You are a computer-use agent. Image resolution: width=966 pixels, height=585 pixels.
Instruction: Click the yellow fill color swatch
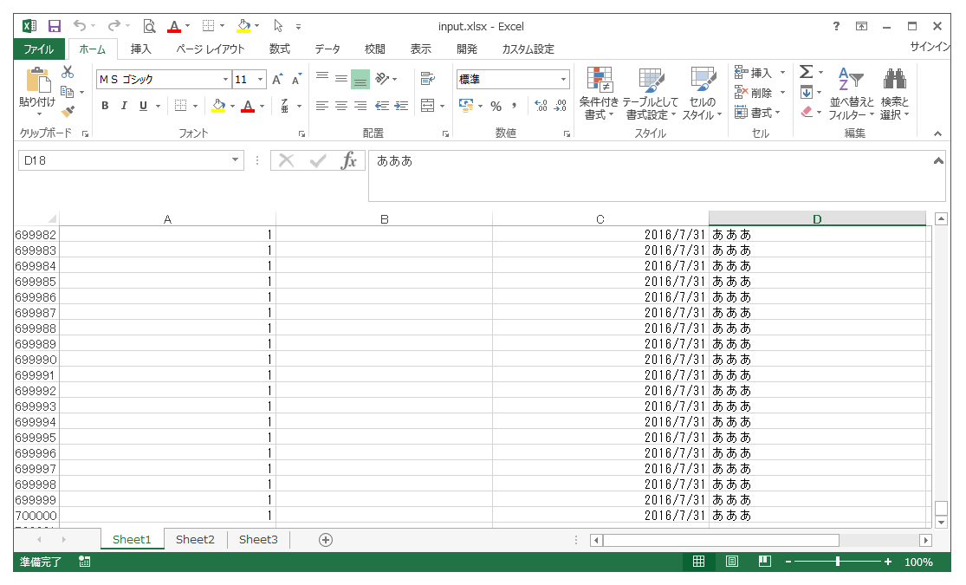218,106
